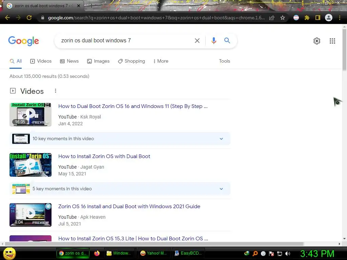Open the More search filters menu

[x=161, y=61]
